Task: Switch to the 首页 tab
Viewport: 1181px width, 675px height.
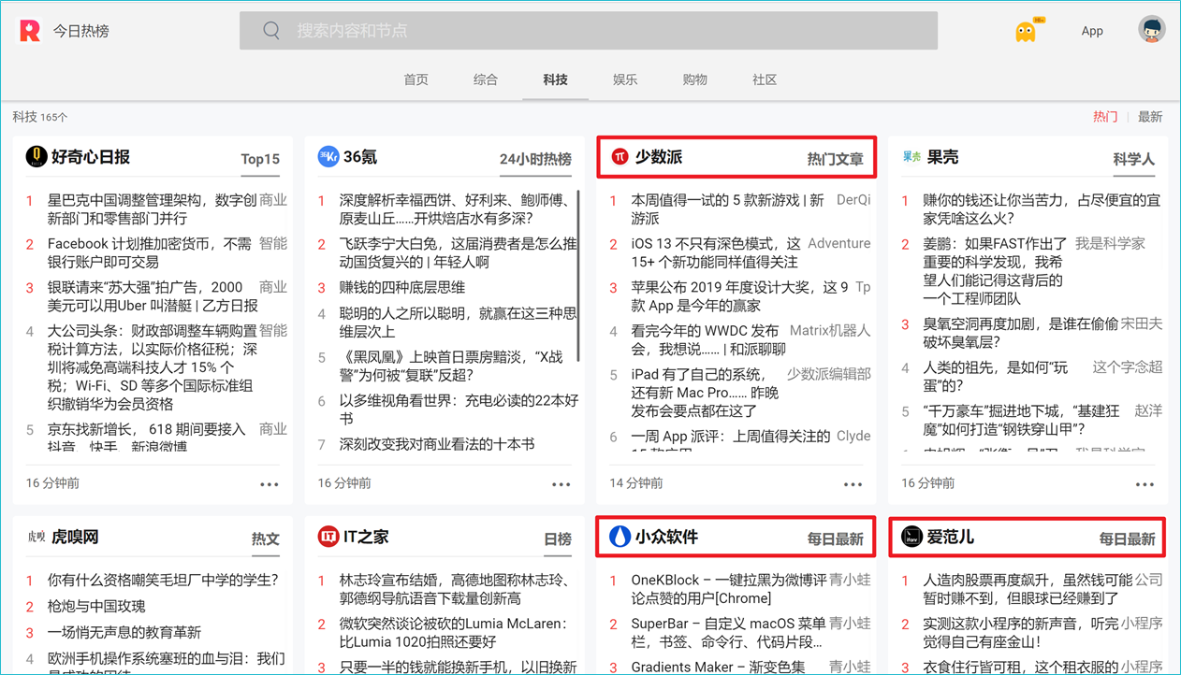Action: (x=416, y=79)
